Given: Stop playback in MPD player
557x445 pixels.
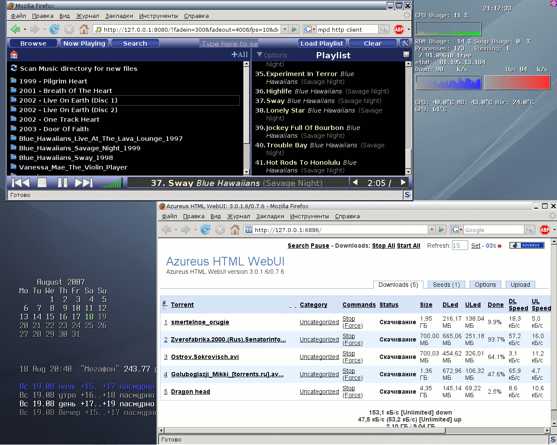Looking at the screenshot, I should coord(42,183).
